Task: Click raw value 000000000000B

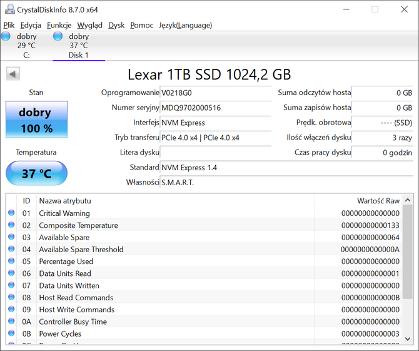Action: click(370, 298)
